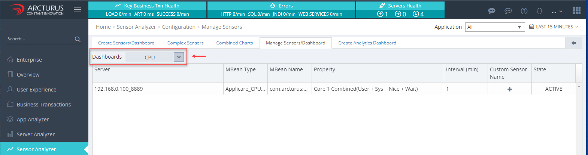Click the Interval (min) column header
This screenshot has height=155, width=588.
[462, 69]
